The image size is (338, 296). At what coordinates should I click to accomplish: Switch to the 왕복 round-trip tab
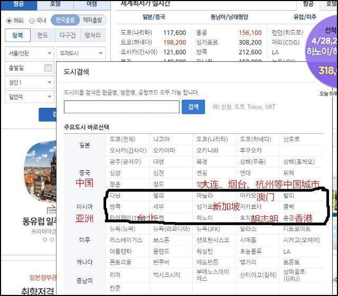tap(17, 35)
